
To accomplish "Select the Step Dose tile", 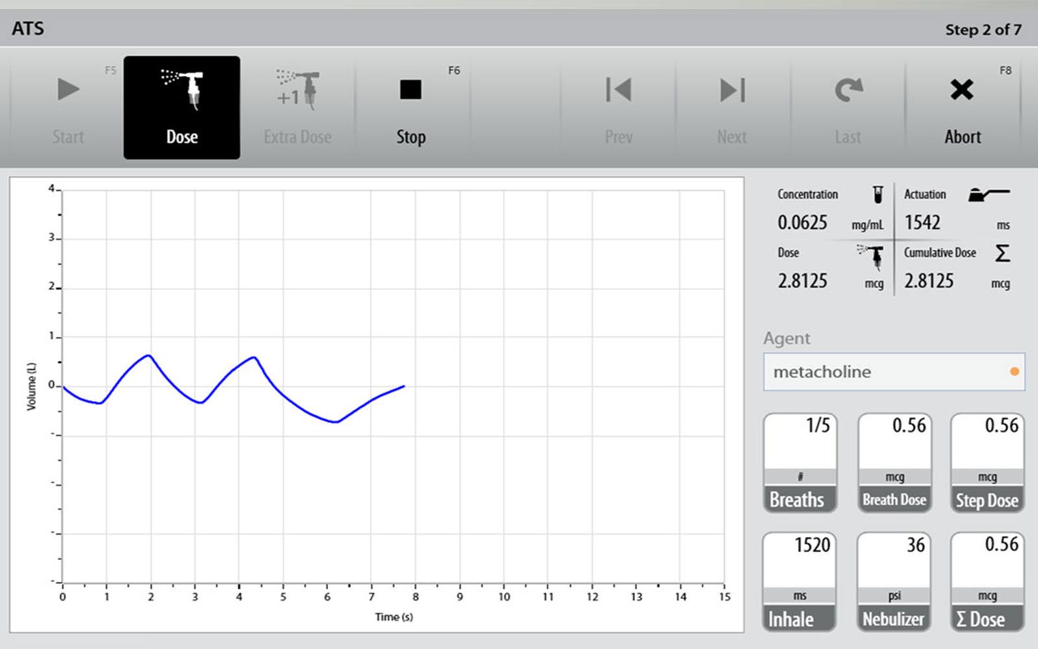I will coord(987,463).
